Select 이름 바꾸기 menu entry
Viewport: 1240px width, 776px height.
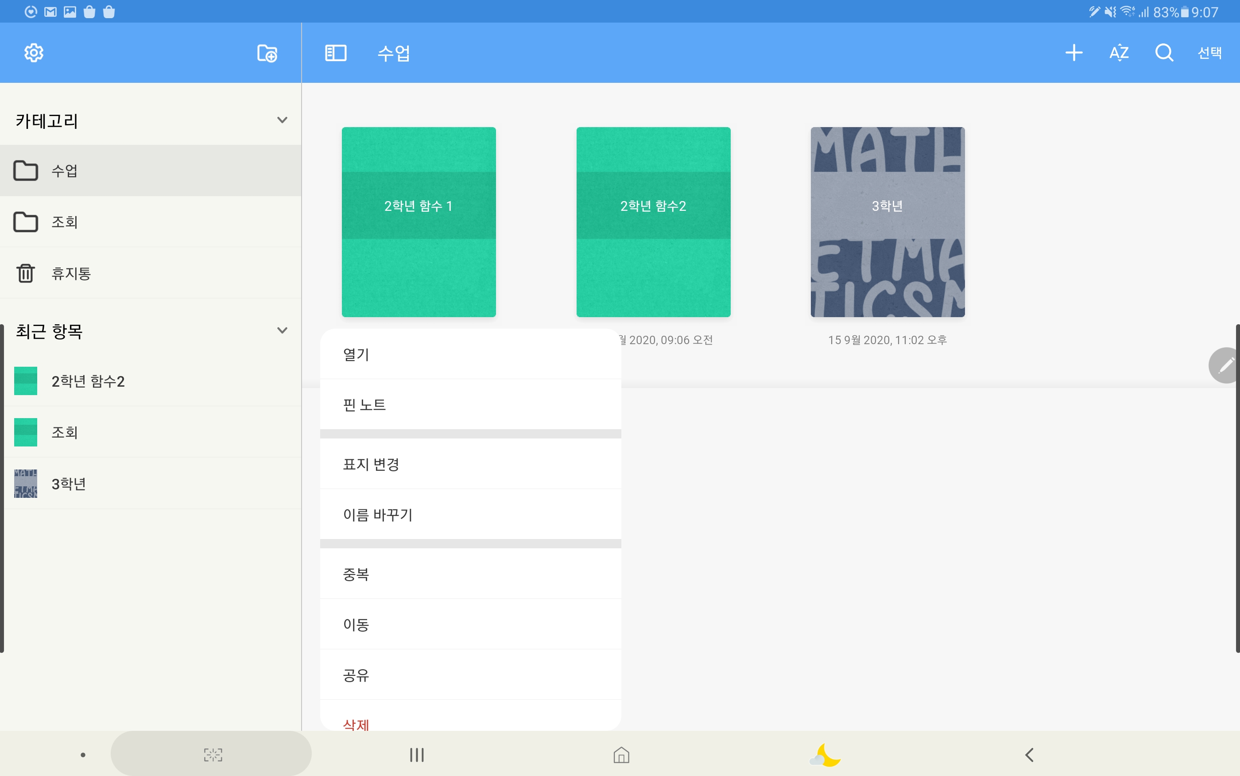pyautogui.click(x=378, y=514)
